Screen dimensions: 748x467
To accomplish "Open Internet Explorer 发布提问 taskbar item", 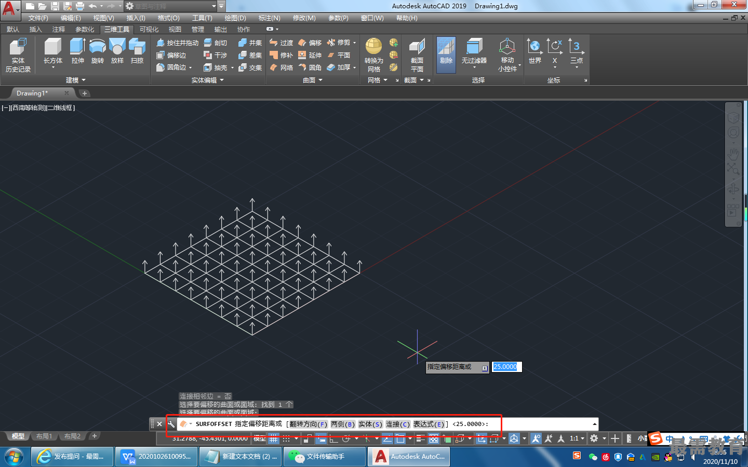I will 72,457.
